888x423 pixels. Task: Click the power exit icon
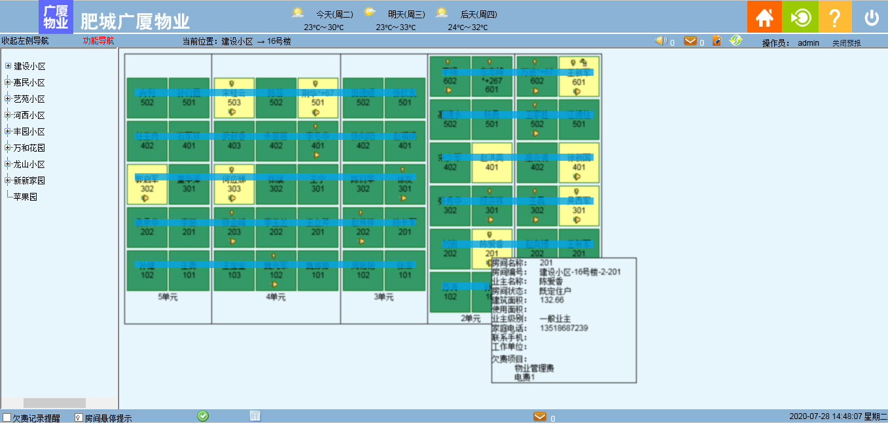tap(871, 17)
